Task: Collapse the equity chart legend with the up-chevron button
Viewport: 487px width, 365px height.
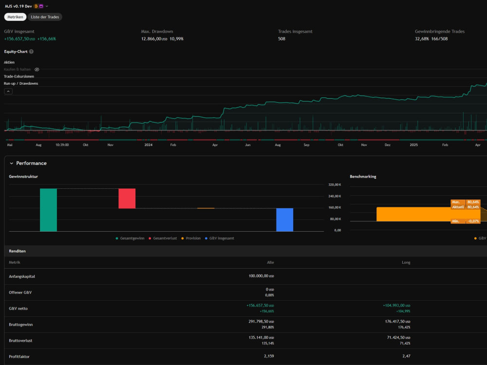Action: [x=8, y=91]
